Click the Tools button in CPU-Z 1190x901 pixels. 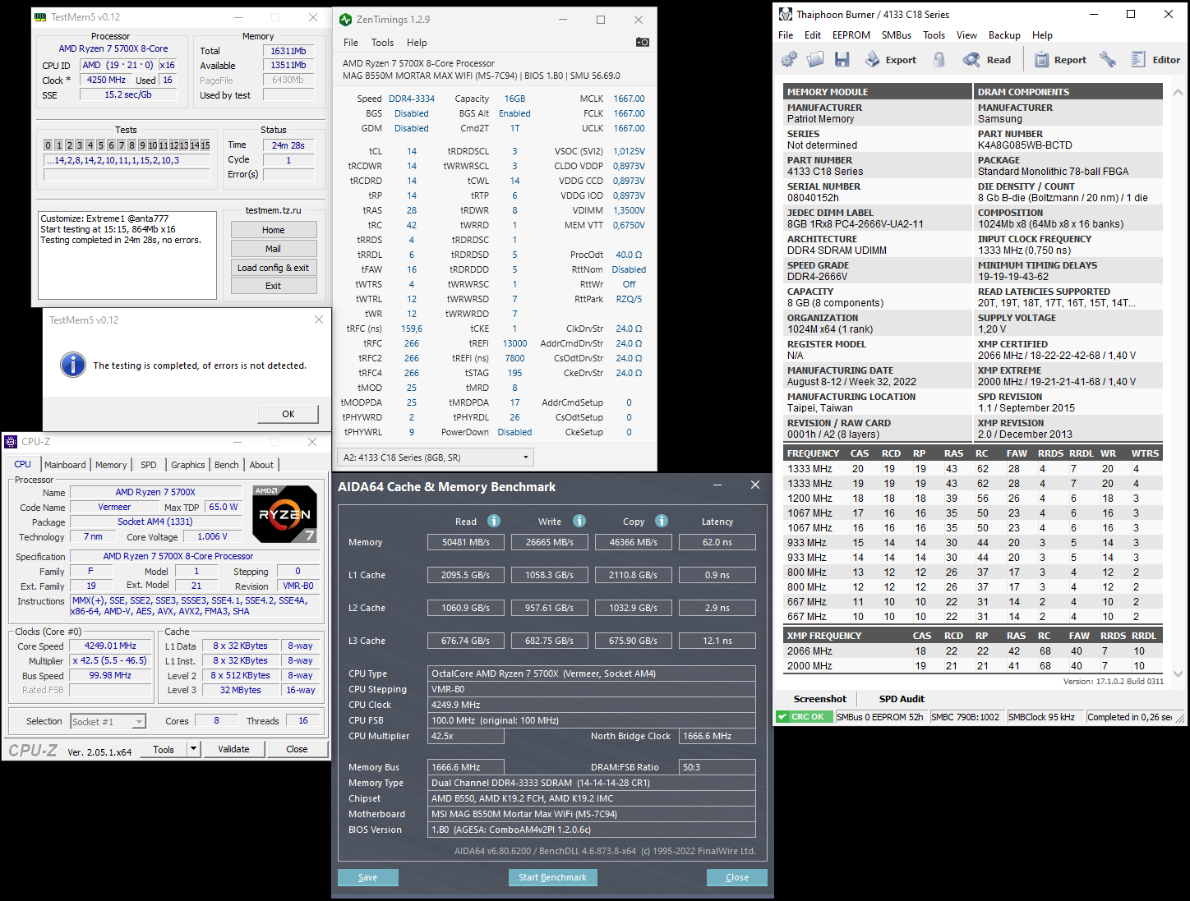pyautogui.click(x=164, y=749)
